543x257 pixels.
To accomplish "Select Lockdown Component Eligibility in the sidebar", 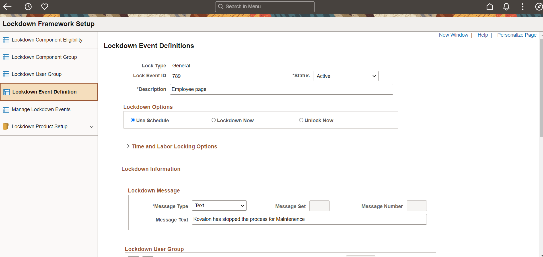I will pyautogui.click(x=47, y=40).
